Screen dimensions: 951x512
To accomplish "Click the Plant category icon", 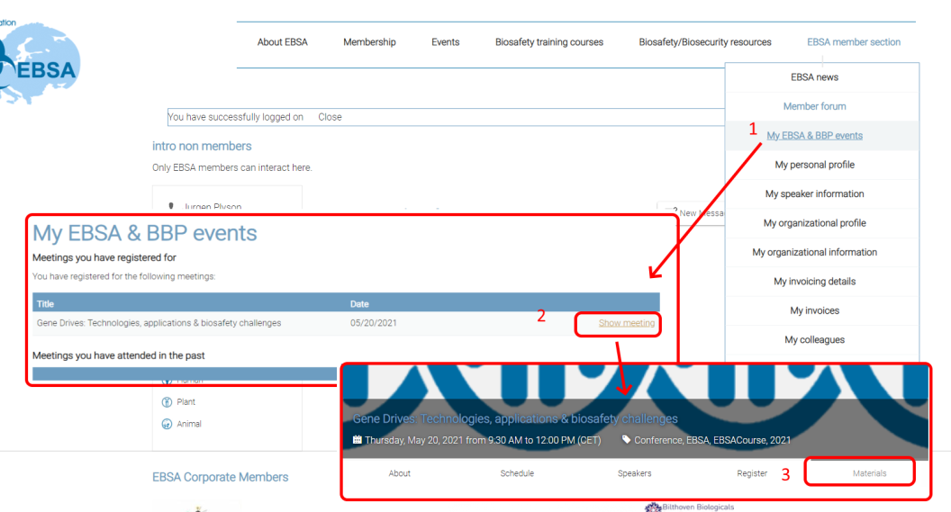I will click(x=167, y=401).
